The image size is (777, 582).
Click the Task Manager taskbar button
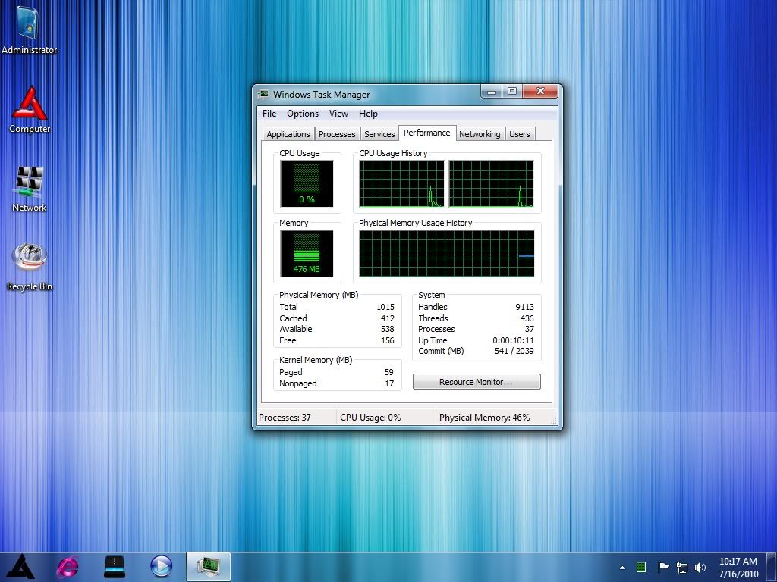click(209, 567)
